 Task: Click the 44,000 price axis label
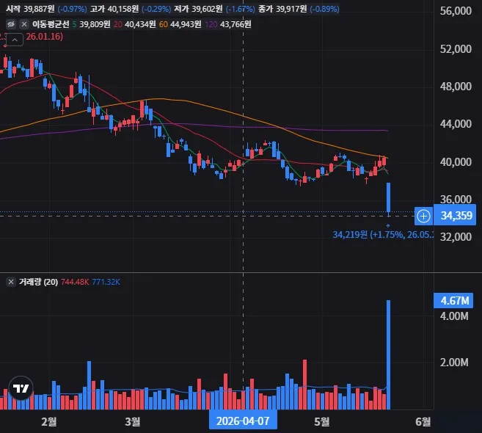(x=456, y=124)
